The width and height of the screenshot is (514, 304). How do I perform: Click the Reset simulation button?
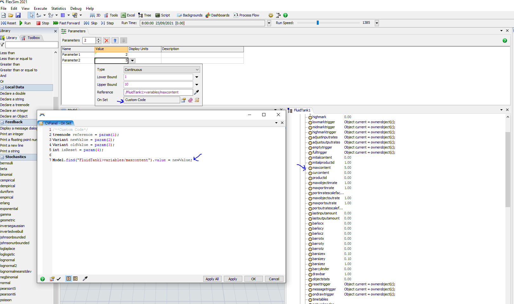[x=9, y=23]
